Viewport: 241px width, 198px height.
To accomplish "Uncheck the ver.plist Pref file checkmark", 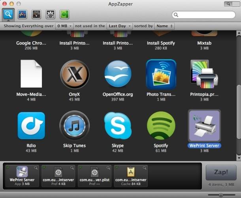I will tap(80, 168).
